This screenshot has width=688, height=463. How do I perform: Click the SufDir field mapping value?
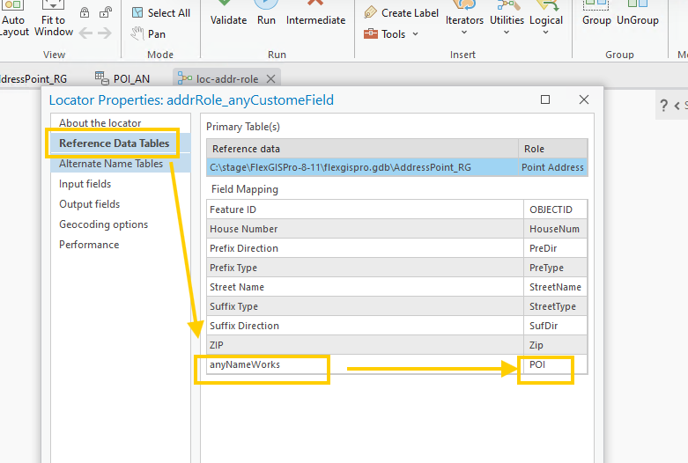point(555,326)
